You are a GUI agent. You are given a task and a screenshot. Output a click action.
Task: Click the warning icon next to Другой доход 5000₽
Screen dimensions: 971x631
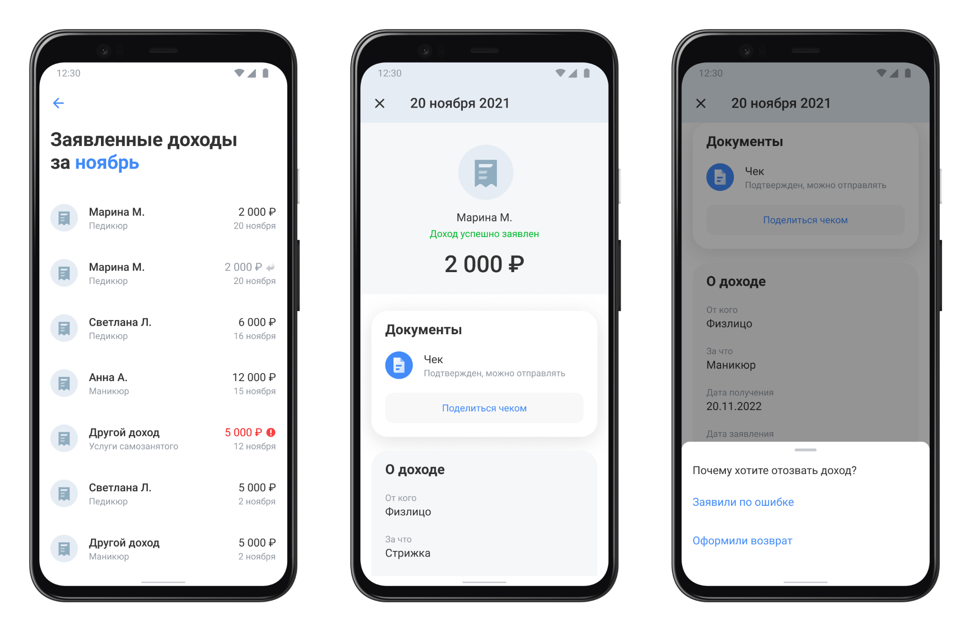click(283, 433)
